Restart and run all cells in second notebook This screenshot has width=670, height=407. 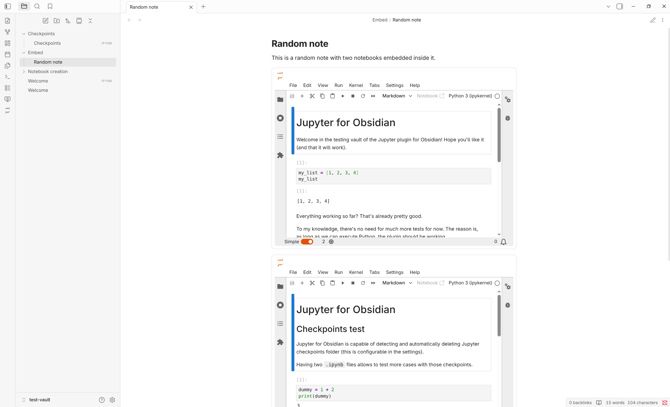click(x=373, y=283)
